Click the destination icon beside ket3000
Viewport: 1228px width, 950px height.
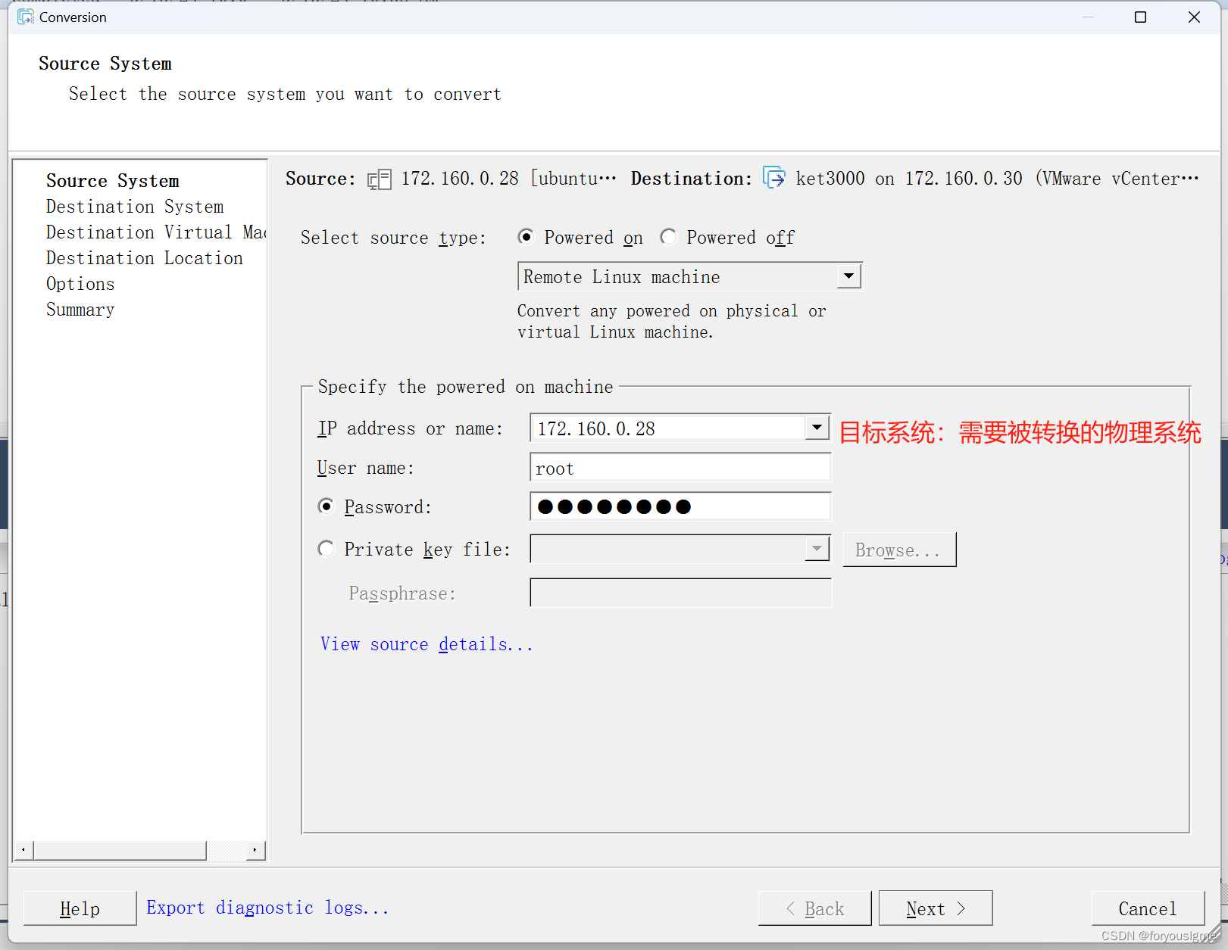774,178
